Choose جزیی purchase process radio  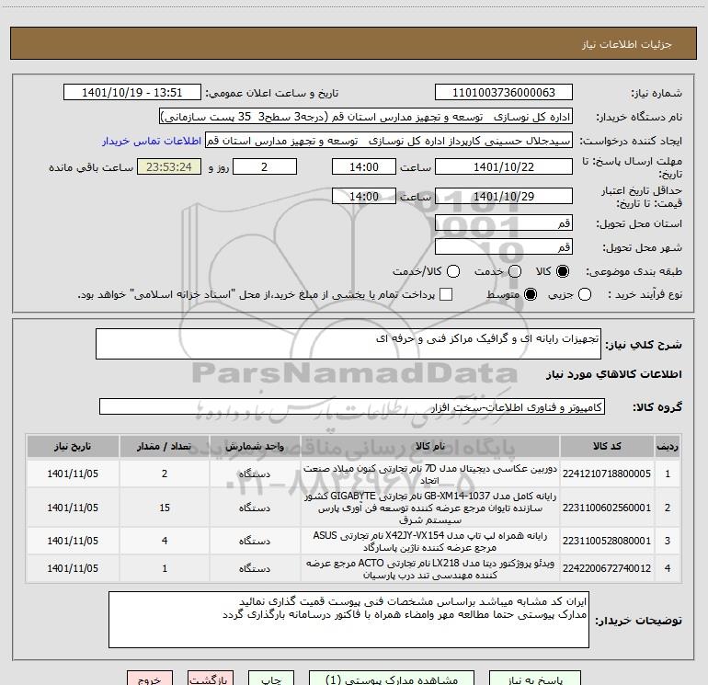tap(585, 295)
